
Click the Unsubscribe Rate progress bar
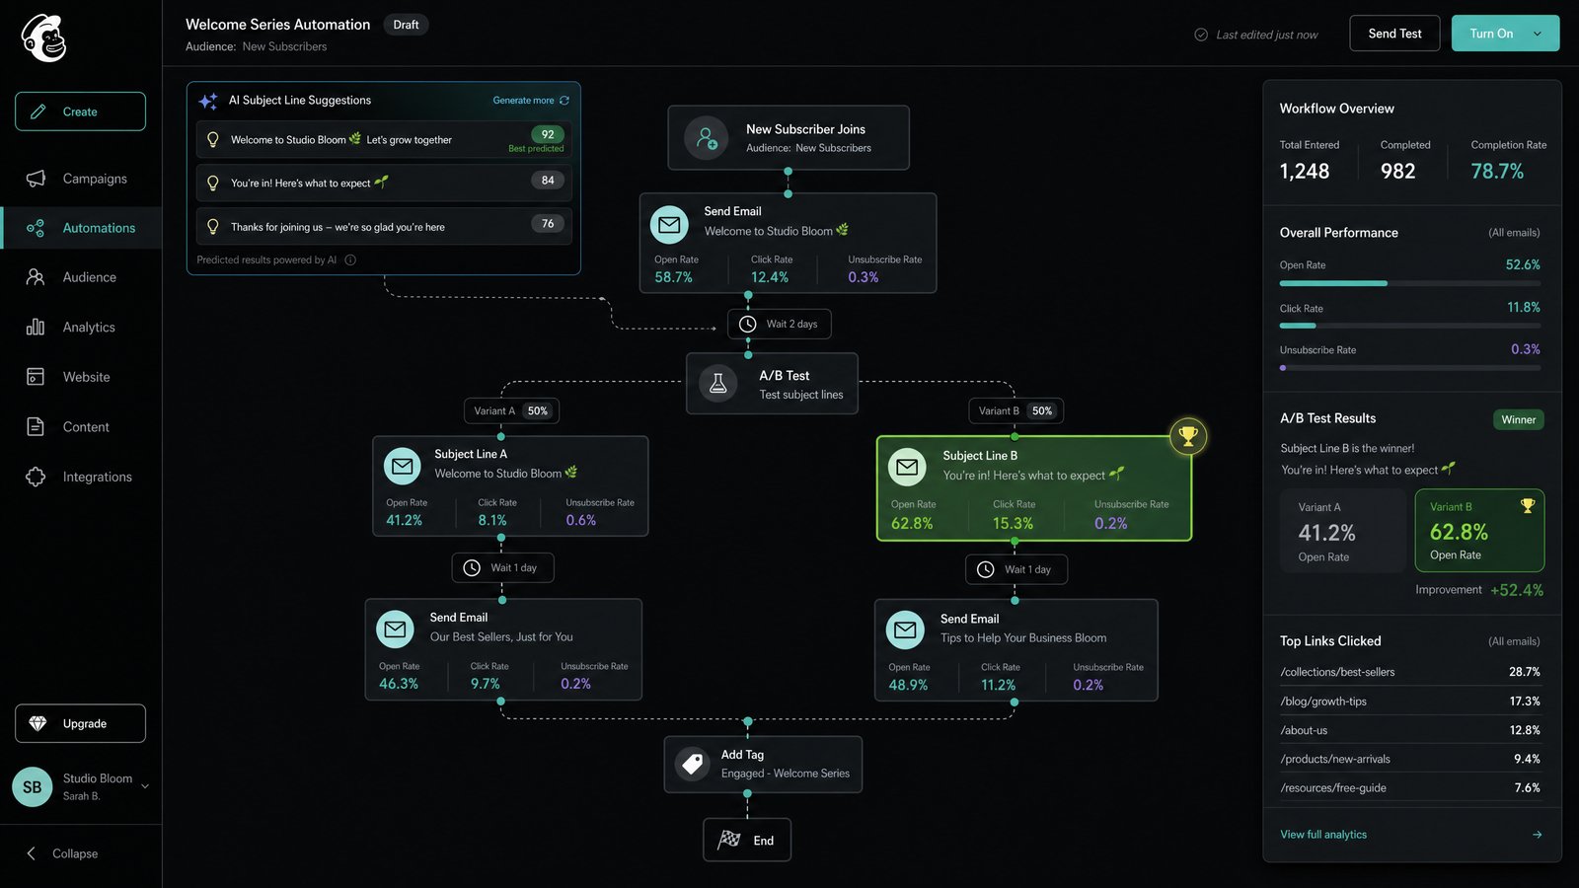(1410, 368)
